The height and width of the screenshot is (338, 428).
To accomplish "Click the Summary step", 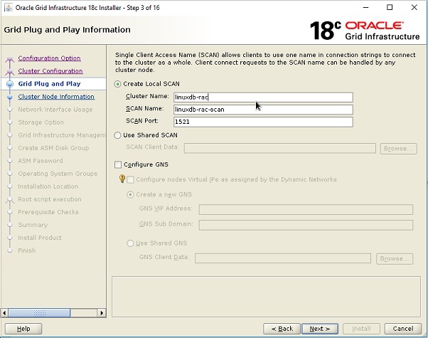I will (33, 225).
